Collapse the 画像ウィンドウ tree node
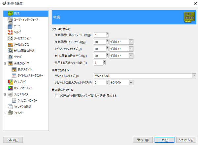Viewport: 198px width, 145px height. [x=5, y=63]
